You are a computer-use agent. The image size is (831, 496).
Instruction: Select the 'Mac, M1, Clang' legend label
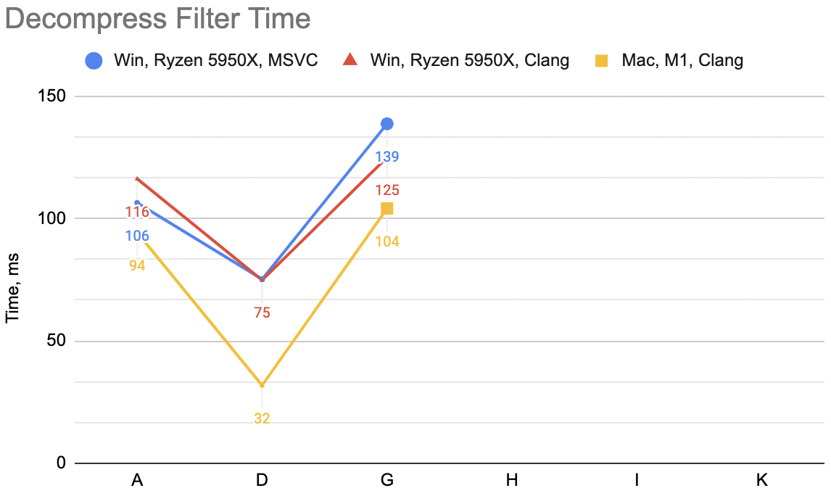[682, 60]
